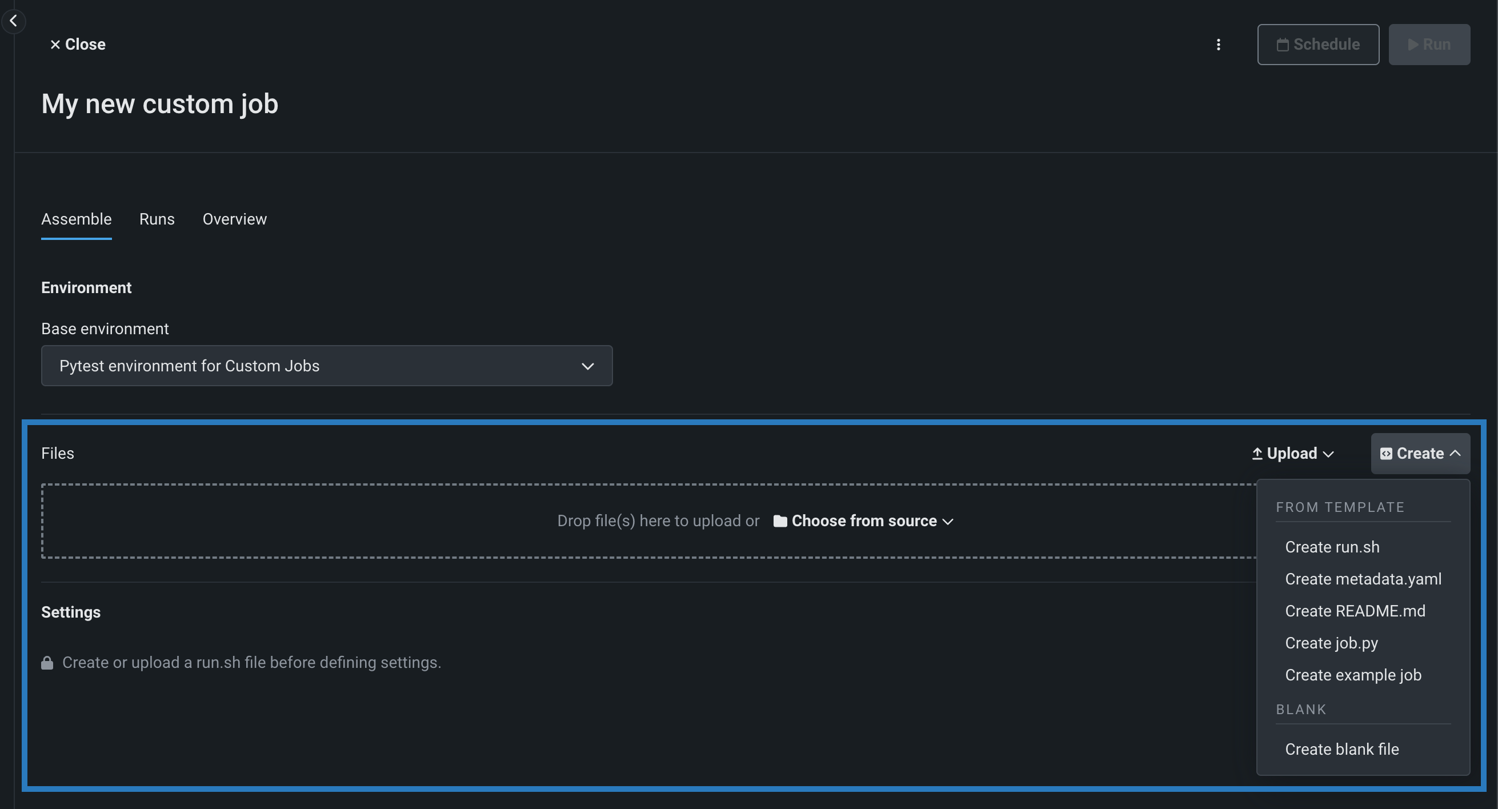
Task: Select Create run.sh from template
Action: point(1332,547)
